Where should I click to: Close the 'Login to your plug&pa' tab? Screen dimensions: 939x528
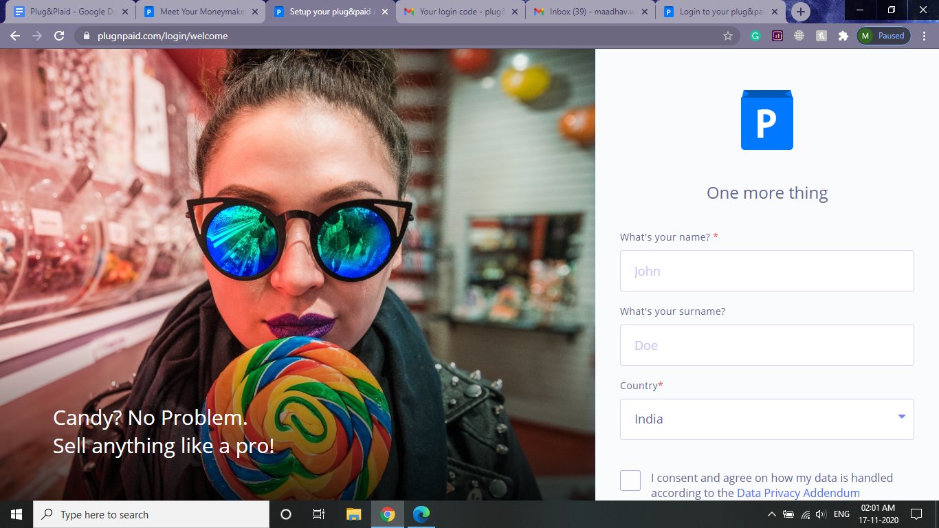click(x=775, y=12)
